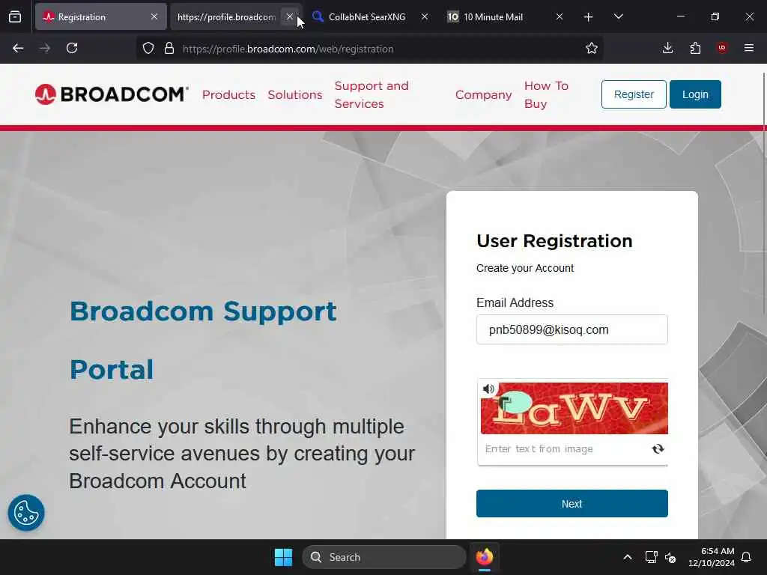Open the extensions menu
Screen dimensions: 767x575
point(695,48)
